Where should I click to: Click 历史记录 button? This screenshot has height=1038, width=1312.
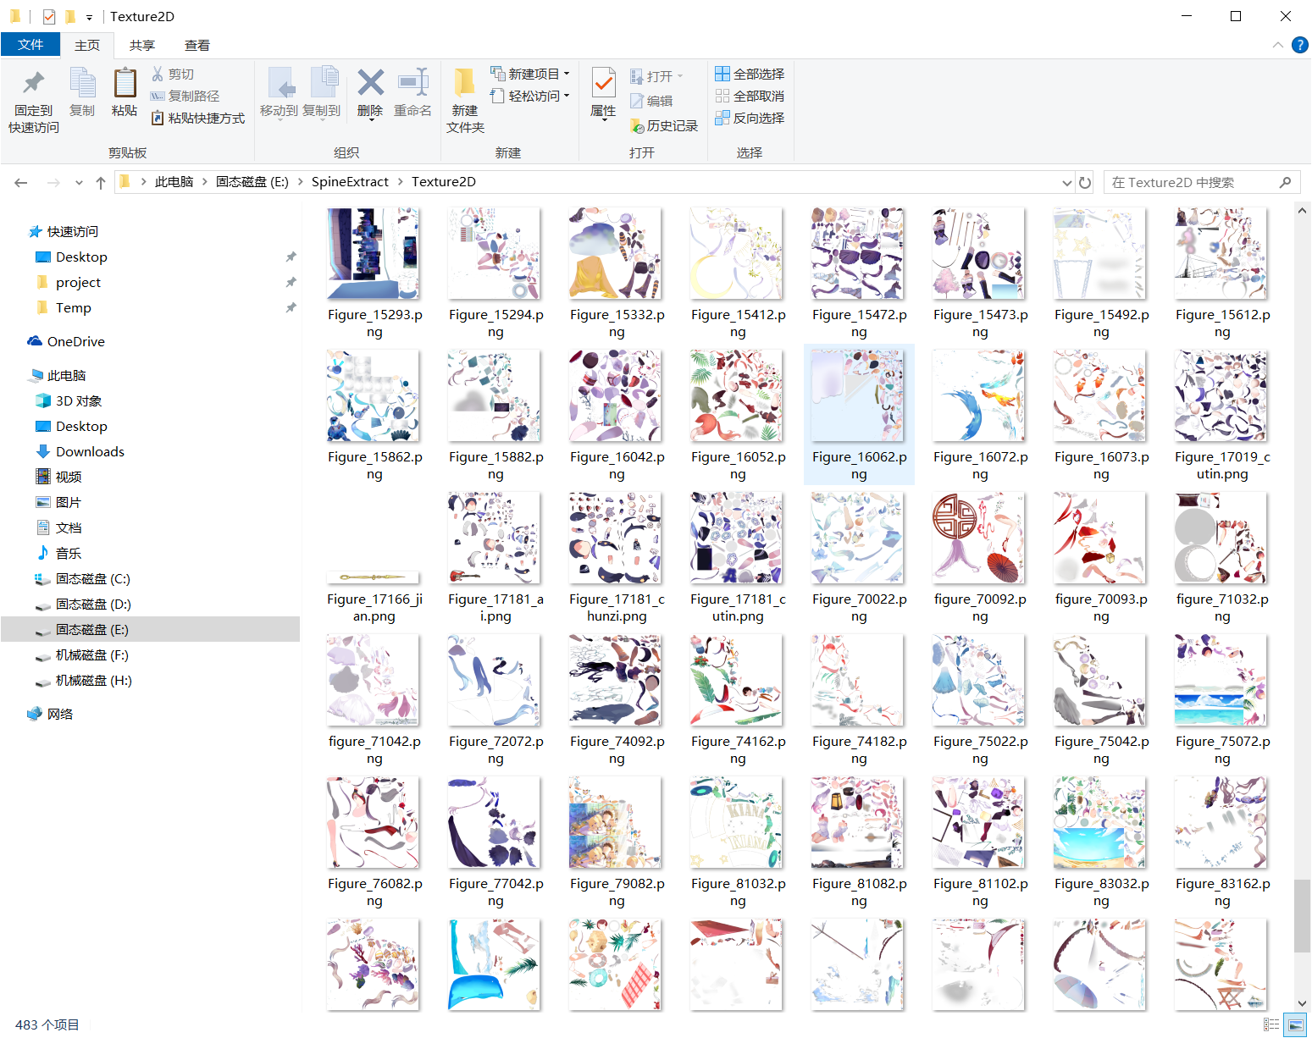664,126
